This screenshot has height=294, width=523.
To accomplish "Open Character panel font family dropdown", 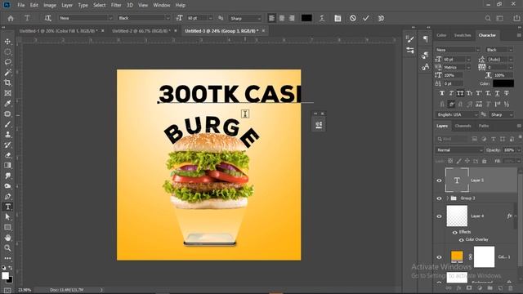I will coord(477,50).
